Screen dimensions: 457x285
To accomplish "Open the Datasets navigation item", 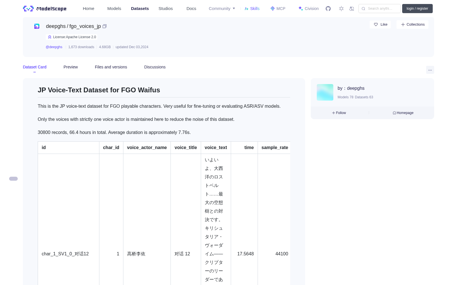I will pyautogui.click(x=140, y=9).
